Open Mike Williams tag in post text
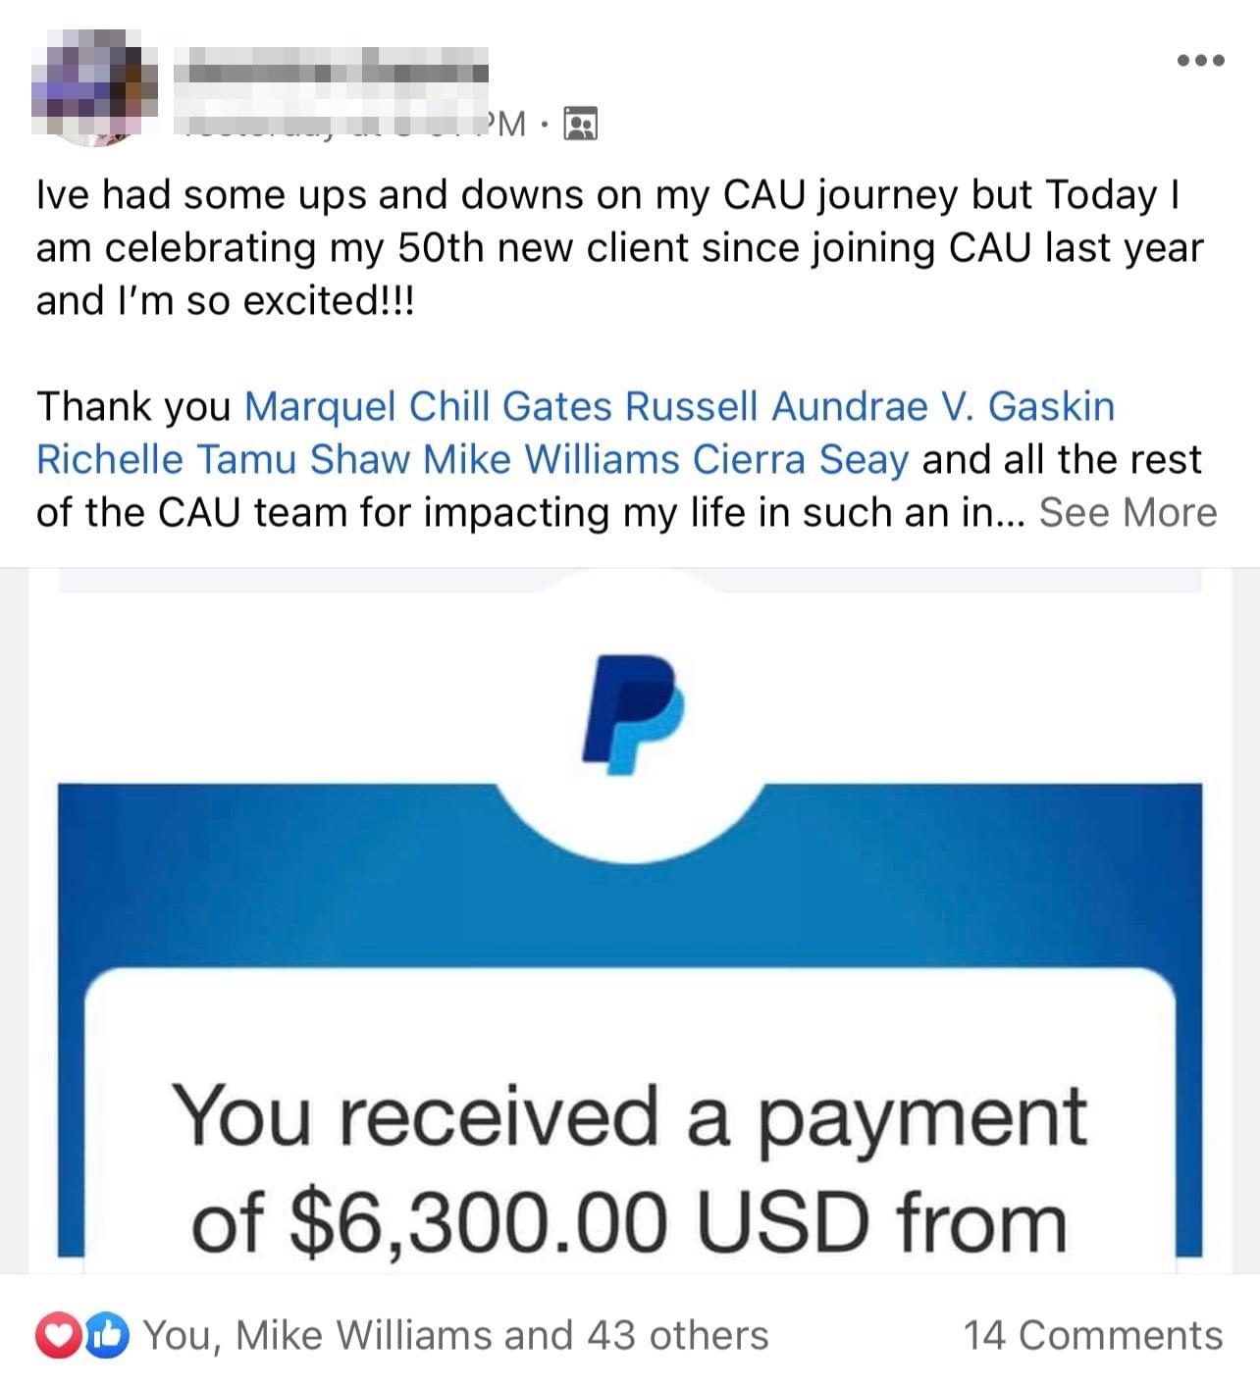Screen dimensions: 1260x1388 coord(551,459)
